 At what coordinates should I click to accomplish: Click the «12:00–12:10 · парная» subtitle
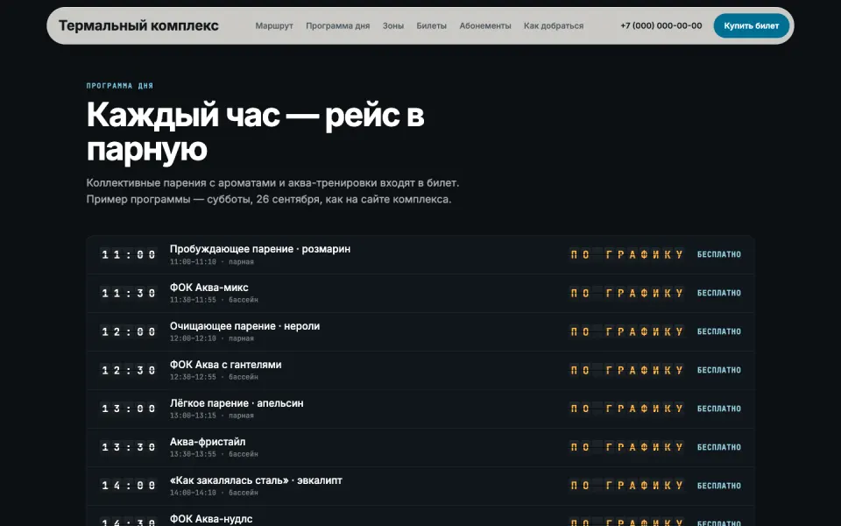tap(212, 338)
